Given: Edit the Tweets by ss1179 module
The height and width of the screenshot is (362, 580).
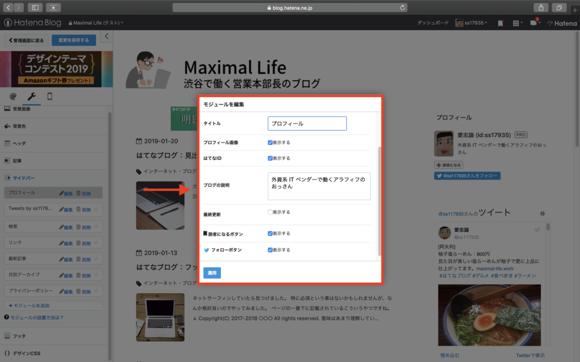Looking at the screenshot, I should (x=66, y=209).
